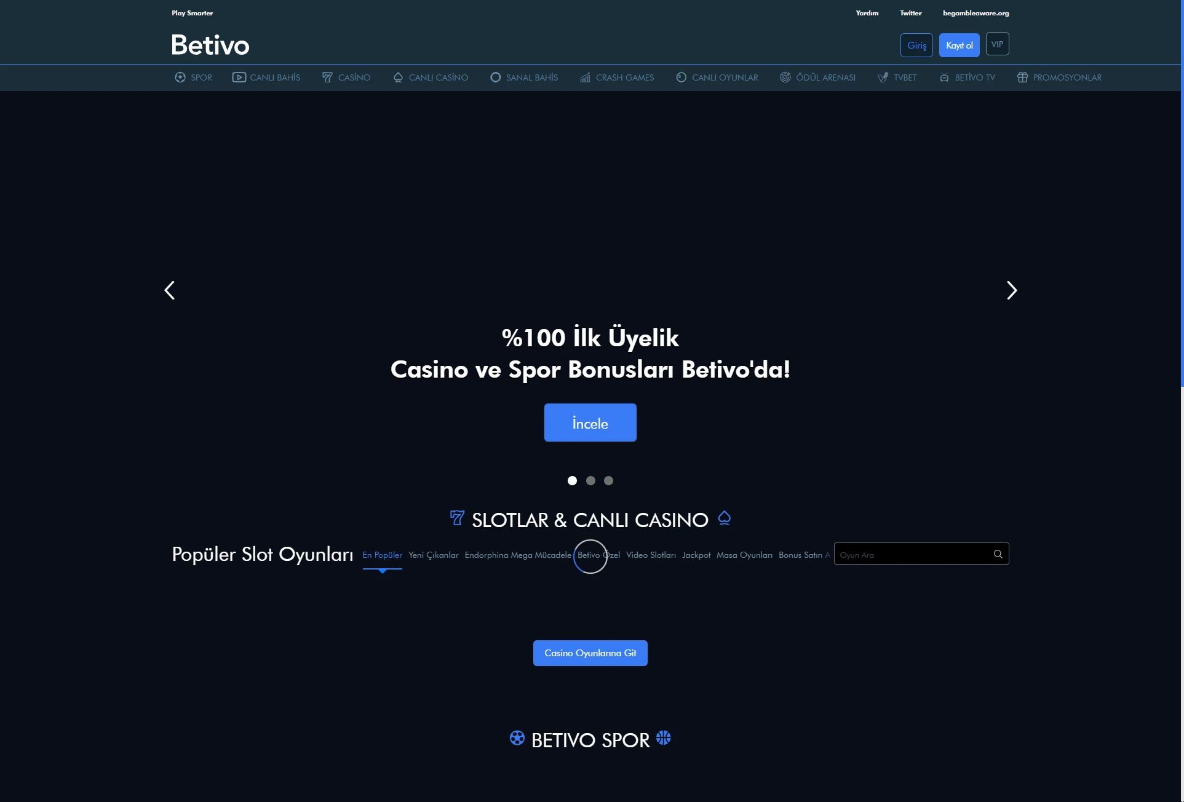The width and height of the screenshot is (1184, 802).
Task: Click the round icon beside CANLI OYUNLAR
Action: pos(681,77)
